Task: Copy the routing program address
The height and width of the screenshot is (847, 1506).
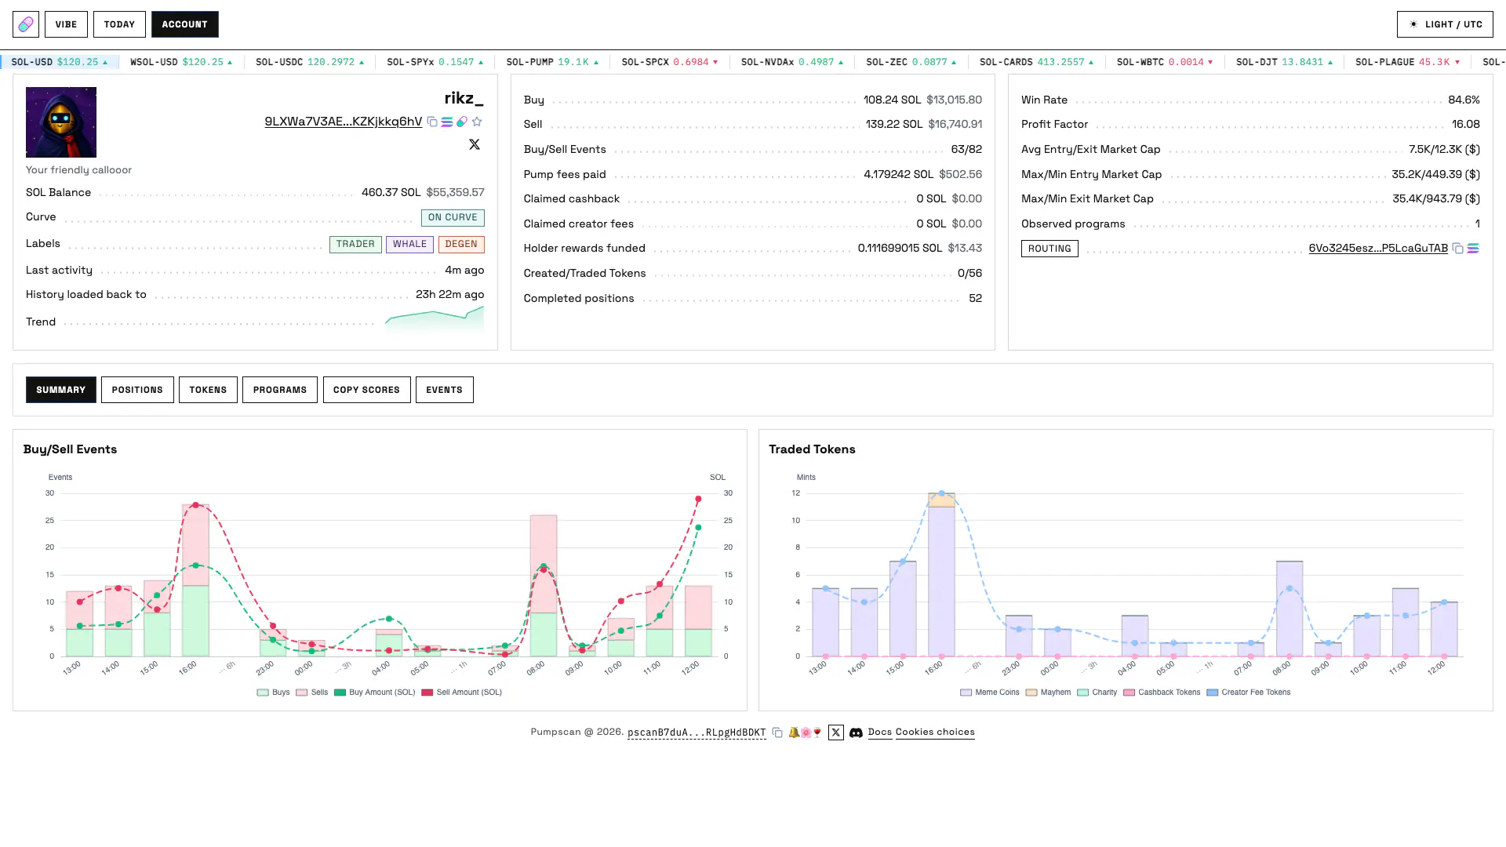Action: click(x=1457, y=249)
